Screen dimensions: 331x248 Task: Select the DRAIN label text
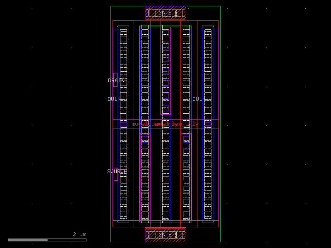point(117,81)
